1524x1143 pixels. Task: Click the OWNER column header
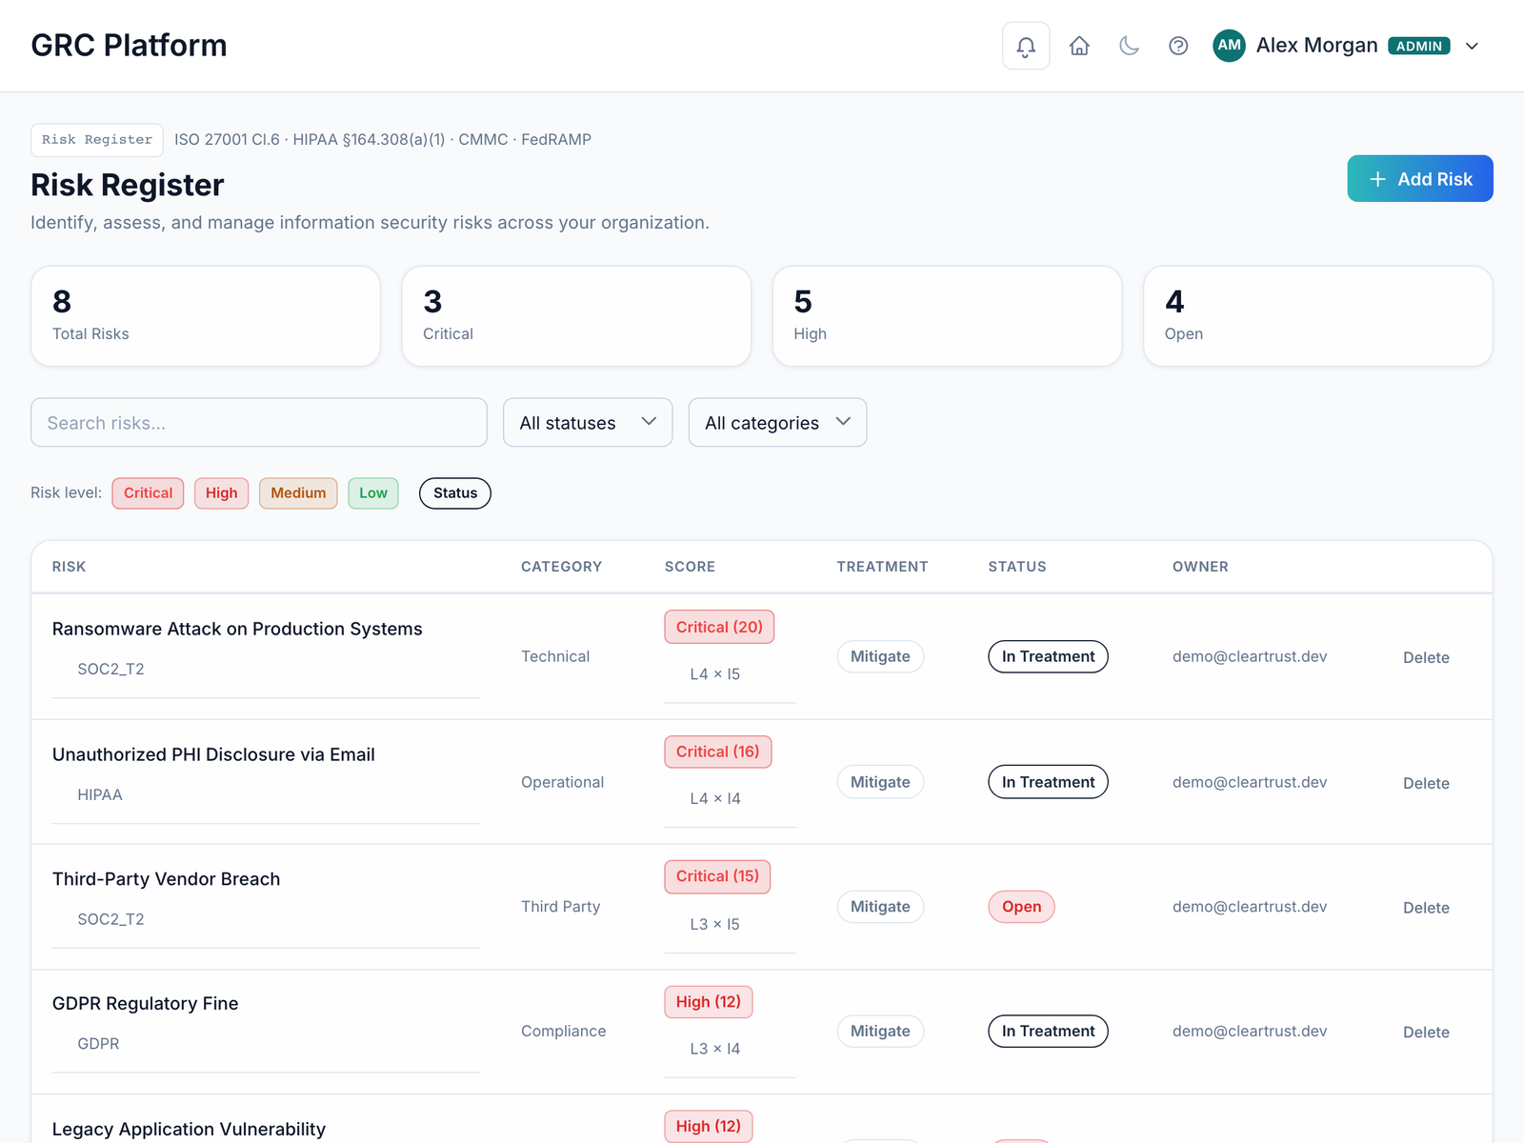pos(1200,567)
